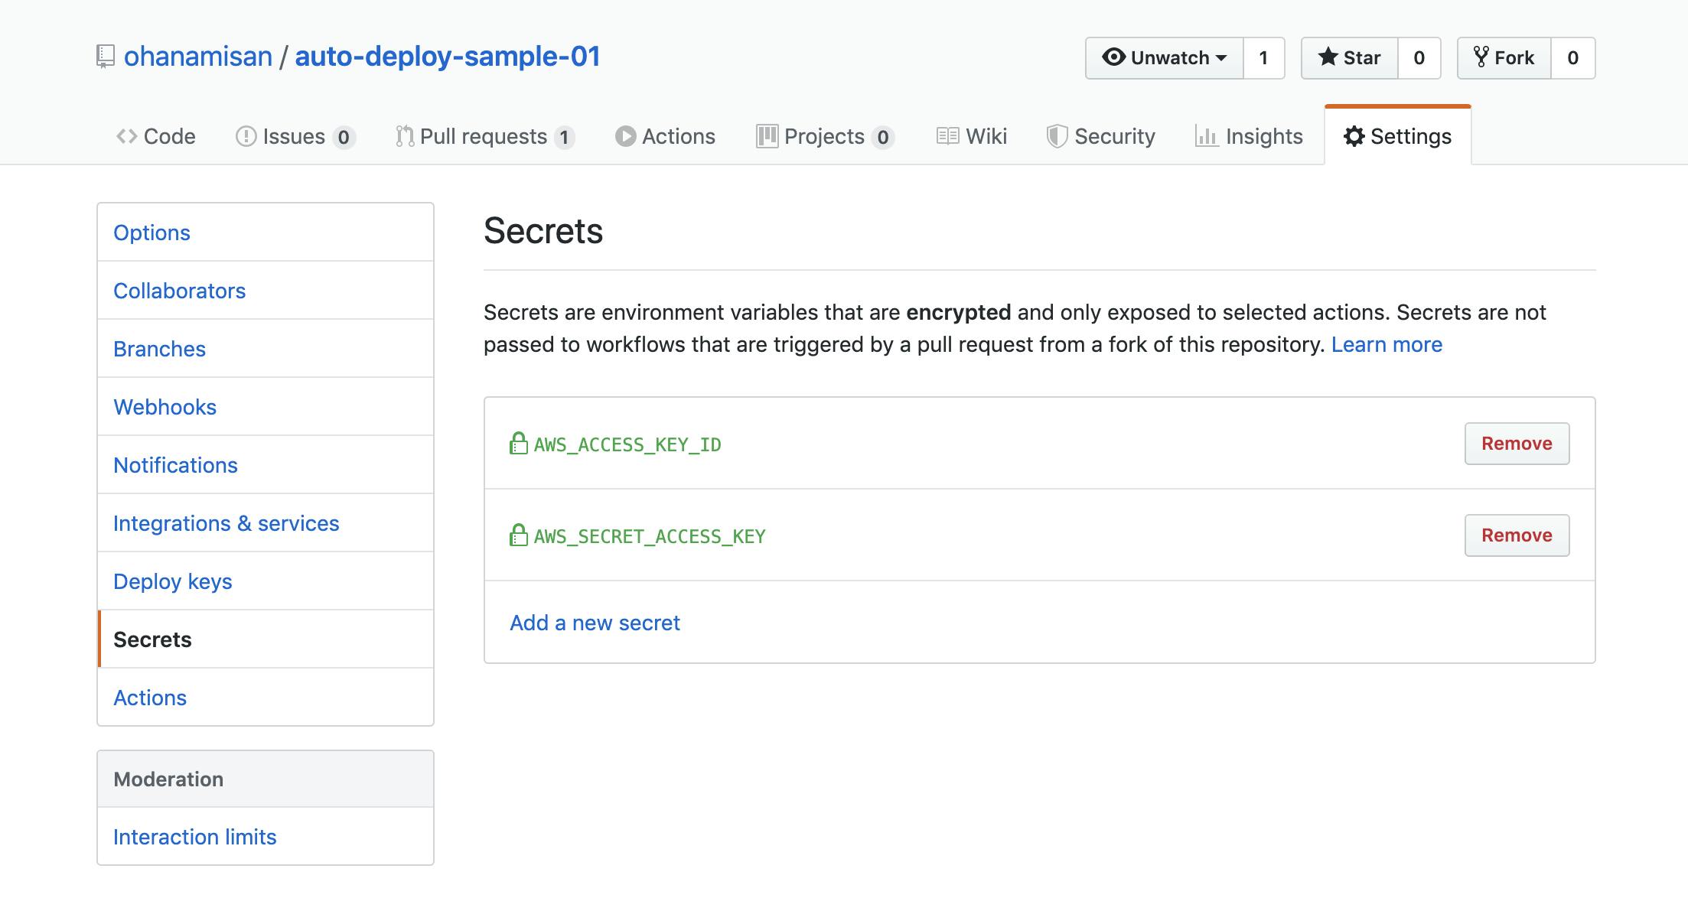This screenshot has width=1688, height=924.
Task: Switch to the Code tab
Action: 156,136
